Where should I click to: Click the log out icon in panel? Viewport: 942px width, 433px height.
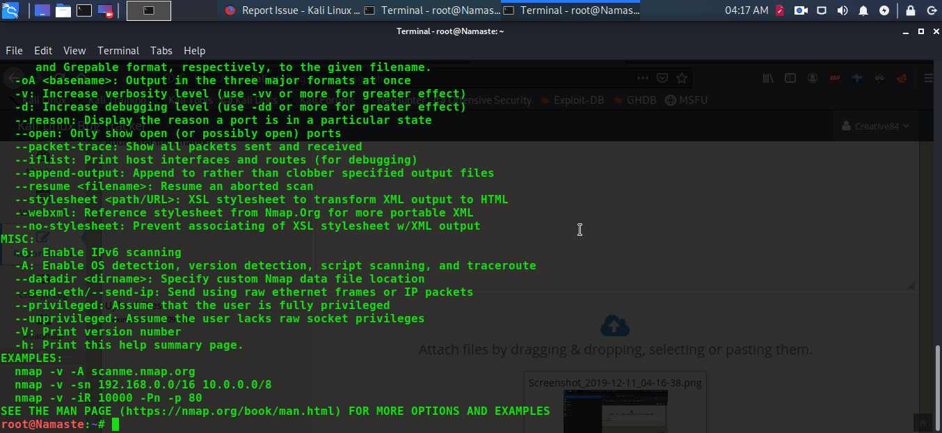click(931, 10)
